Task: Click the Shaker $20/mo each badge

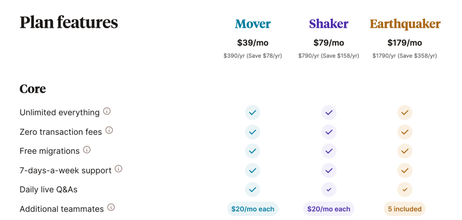Action: pos(329,209)
